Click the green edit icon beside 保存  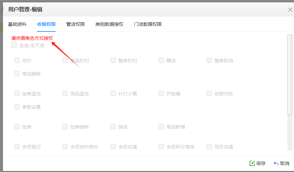pos(252,163)
